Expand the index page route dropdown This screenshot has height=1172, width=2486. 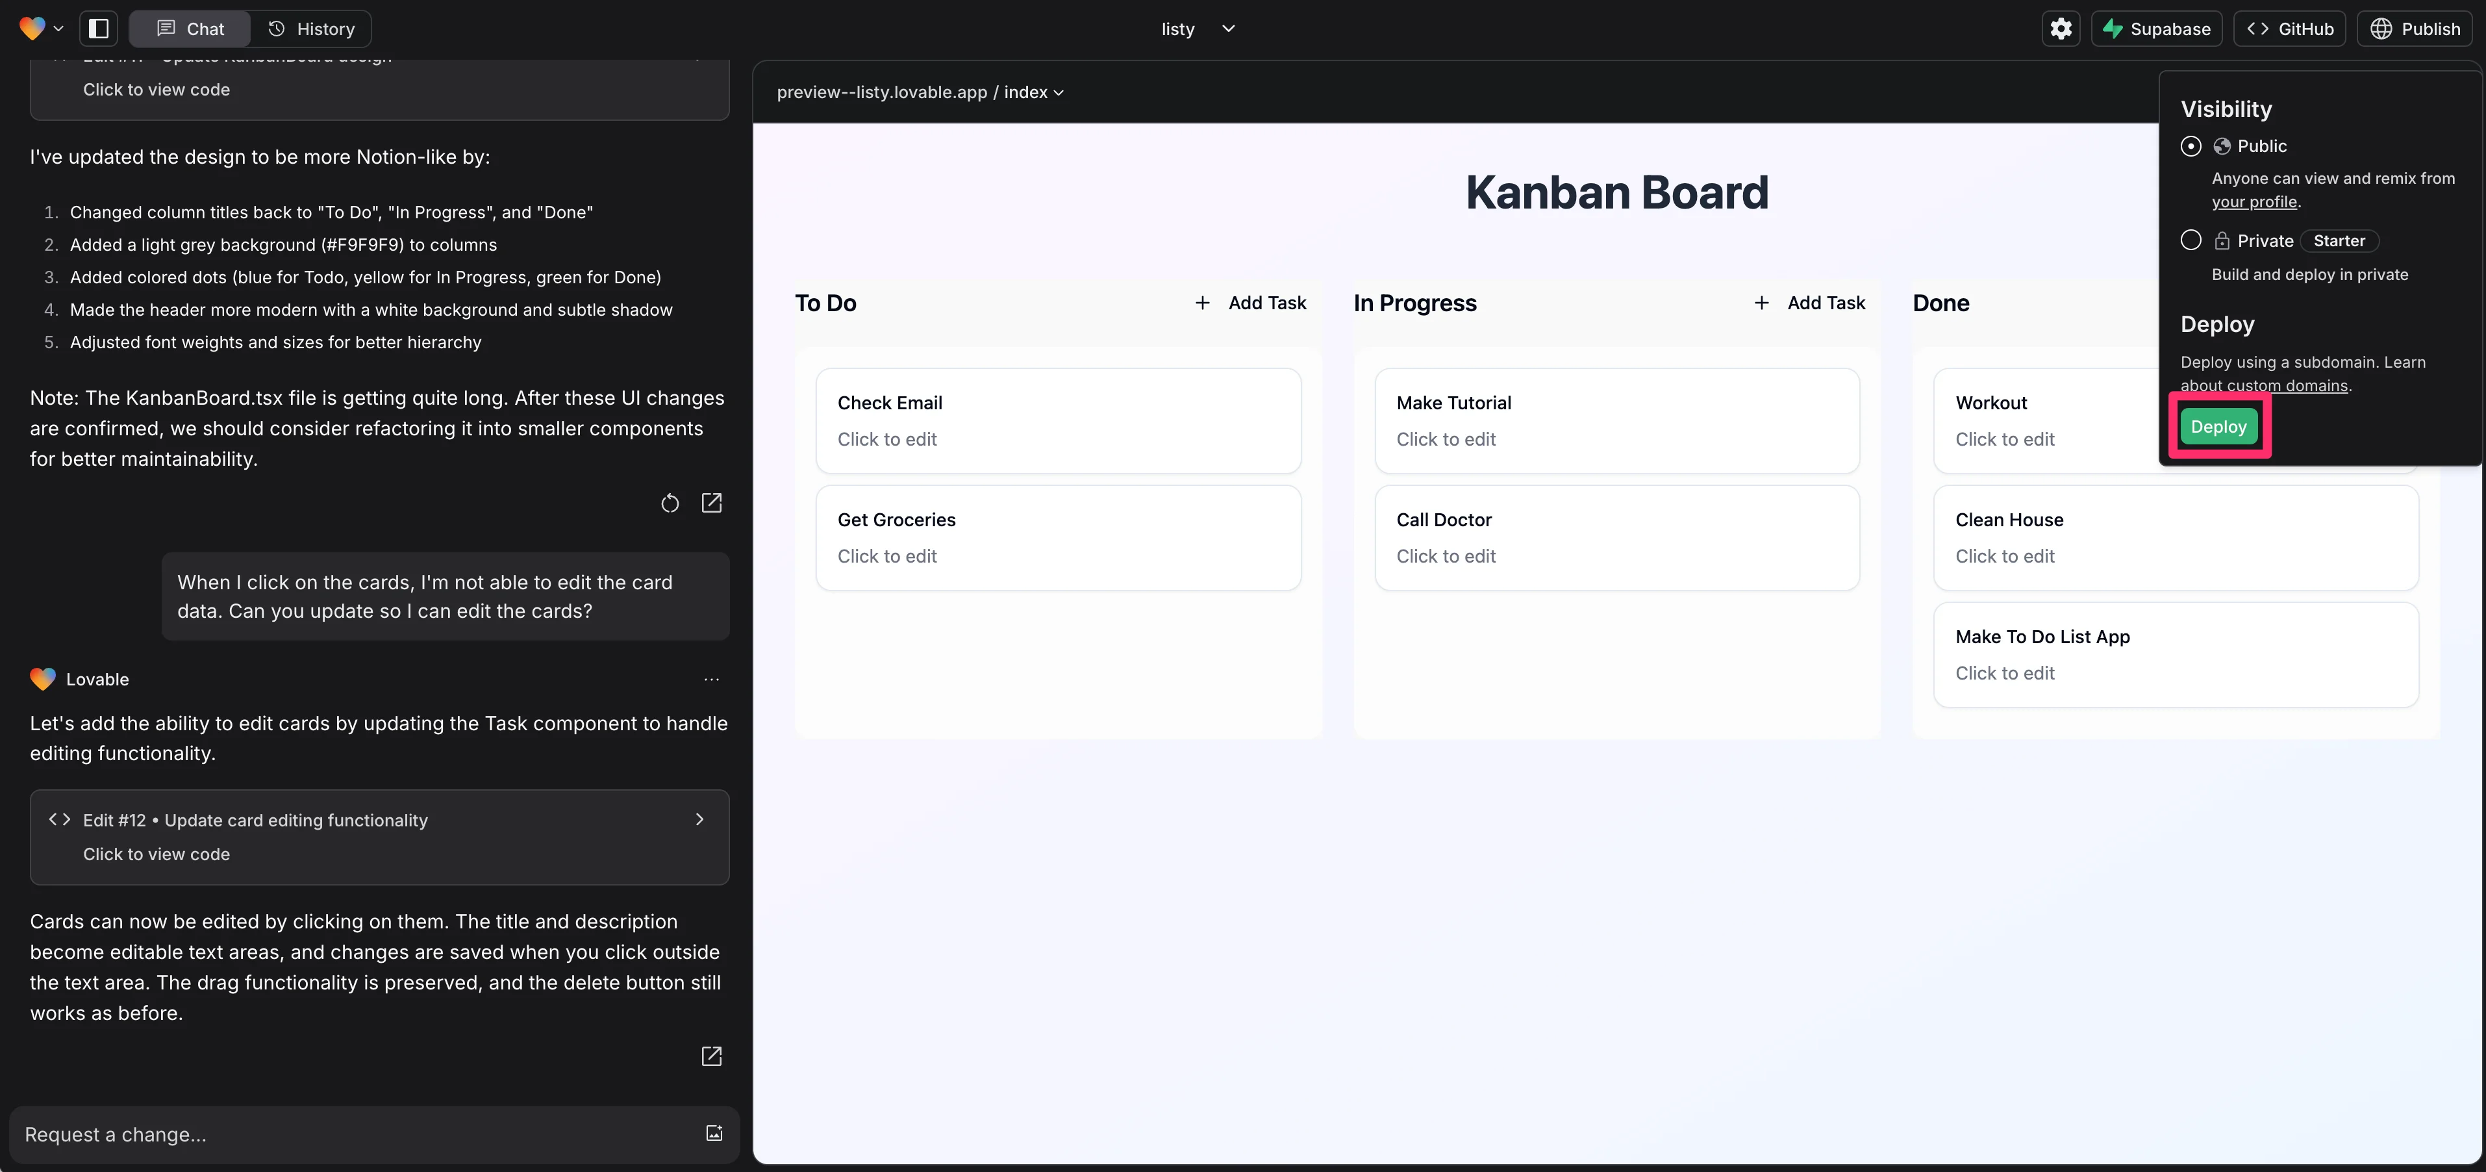1034,93
